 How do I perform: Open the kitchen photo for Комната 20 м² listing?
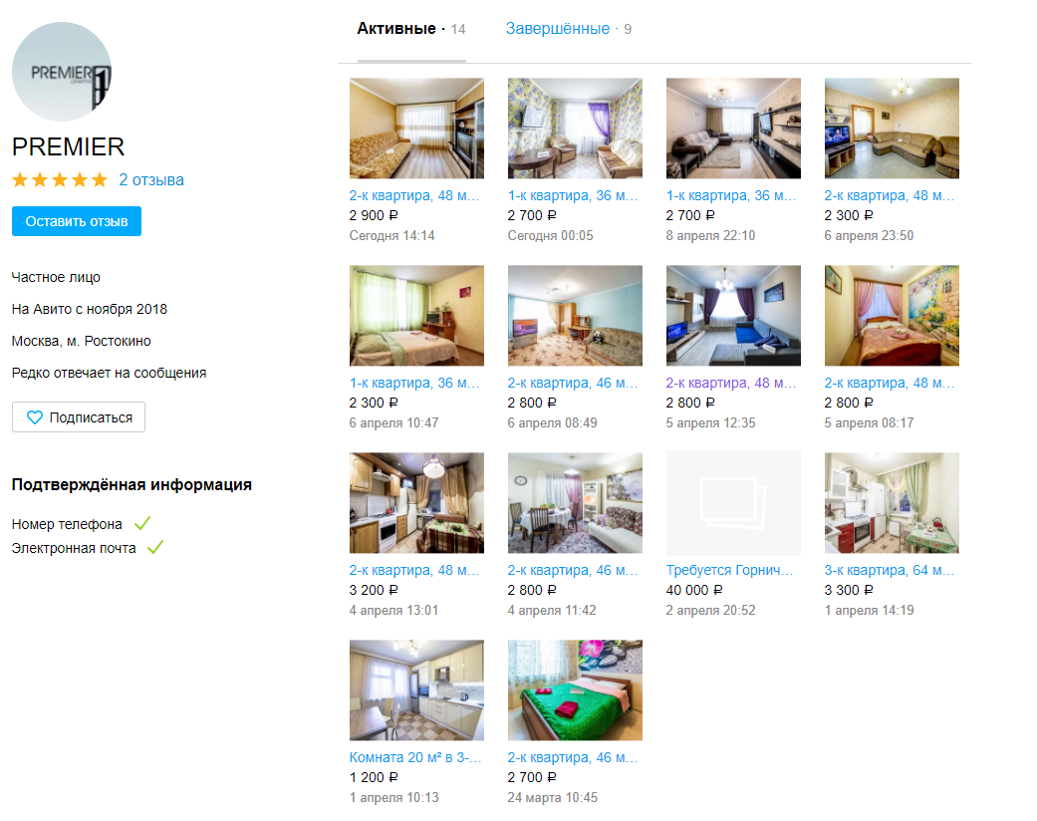point(416,690)
